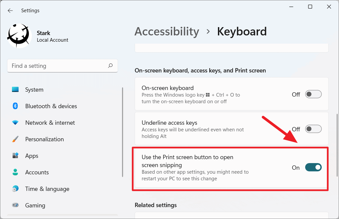The height and width of the screenshot is (219, 339).
Task: Click the Accounts person icon
Action: click(15, 172)
